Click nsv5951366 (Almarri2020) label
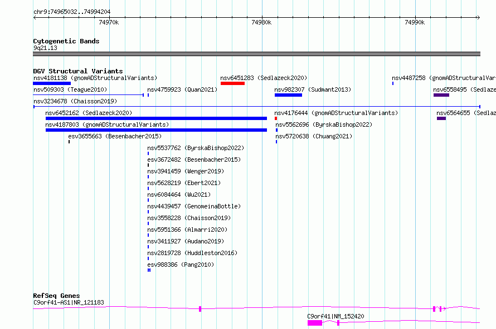Screen dimensions: 496x329 click(187, 230)
